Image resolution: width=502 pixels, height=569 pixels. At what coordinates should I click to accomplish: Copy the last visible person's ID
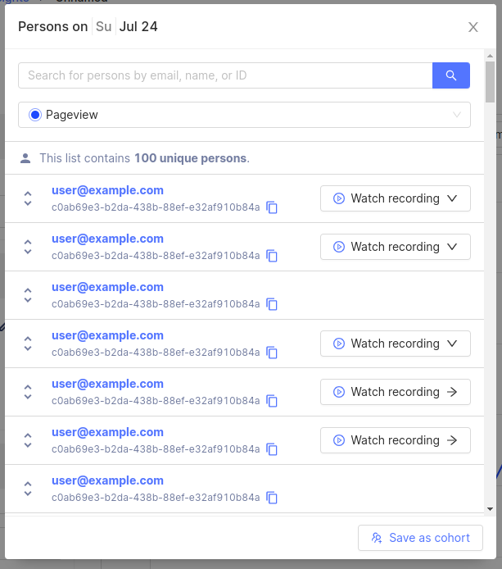tap(273, 498)
